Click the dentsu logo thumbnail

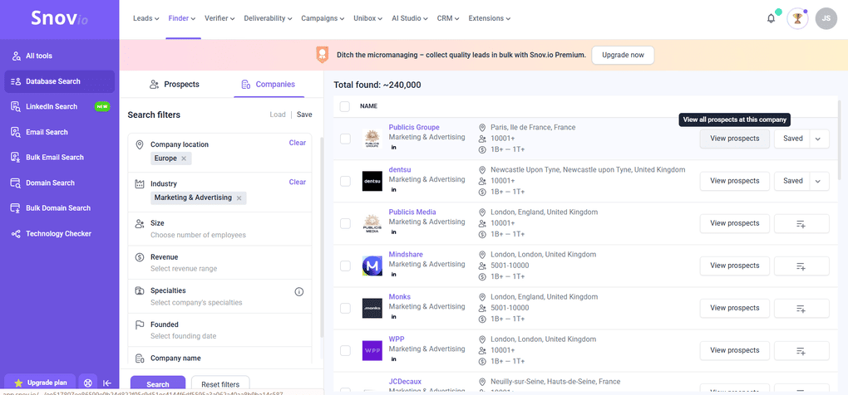(372, 181)
